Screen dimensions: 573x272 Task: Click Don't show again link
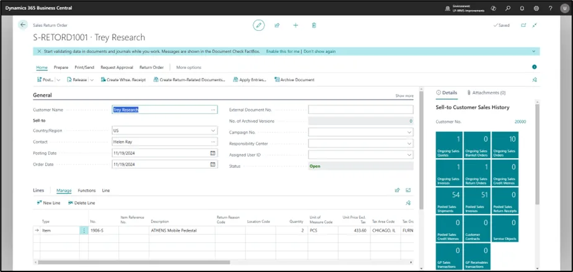[x=320, y=51]
